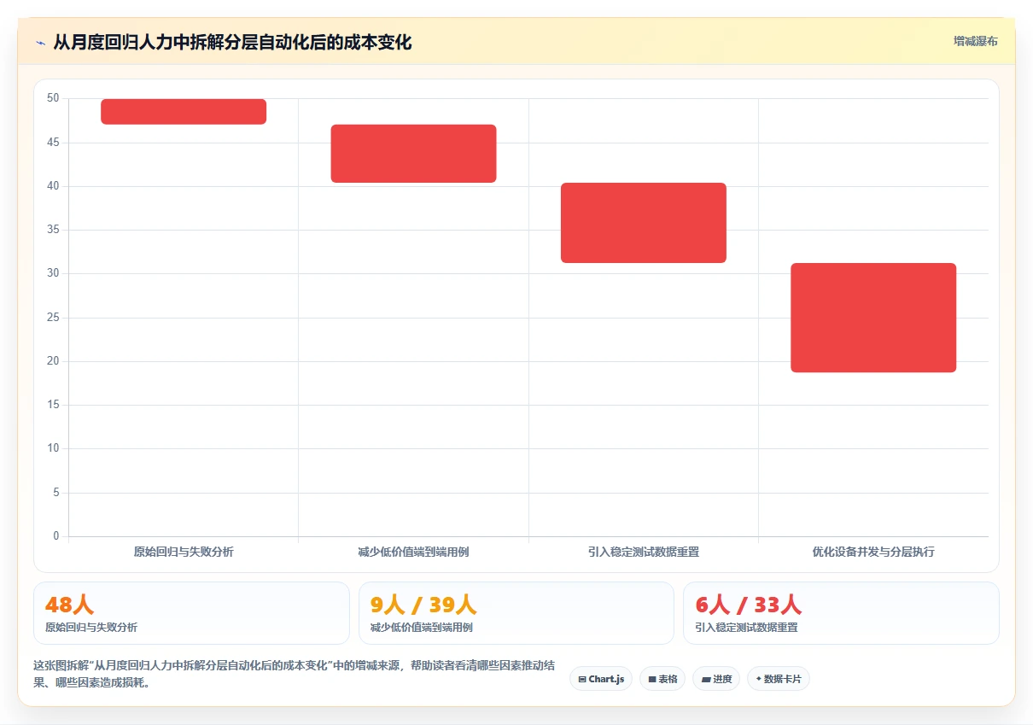Click the description paragraph starting 这张图拆解
The width and height of the screenshot is (1033, 725).
click(295, 674)
